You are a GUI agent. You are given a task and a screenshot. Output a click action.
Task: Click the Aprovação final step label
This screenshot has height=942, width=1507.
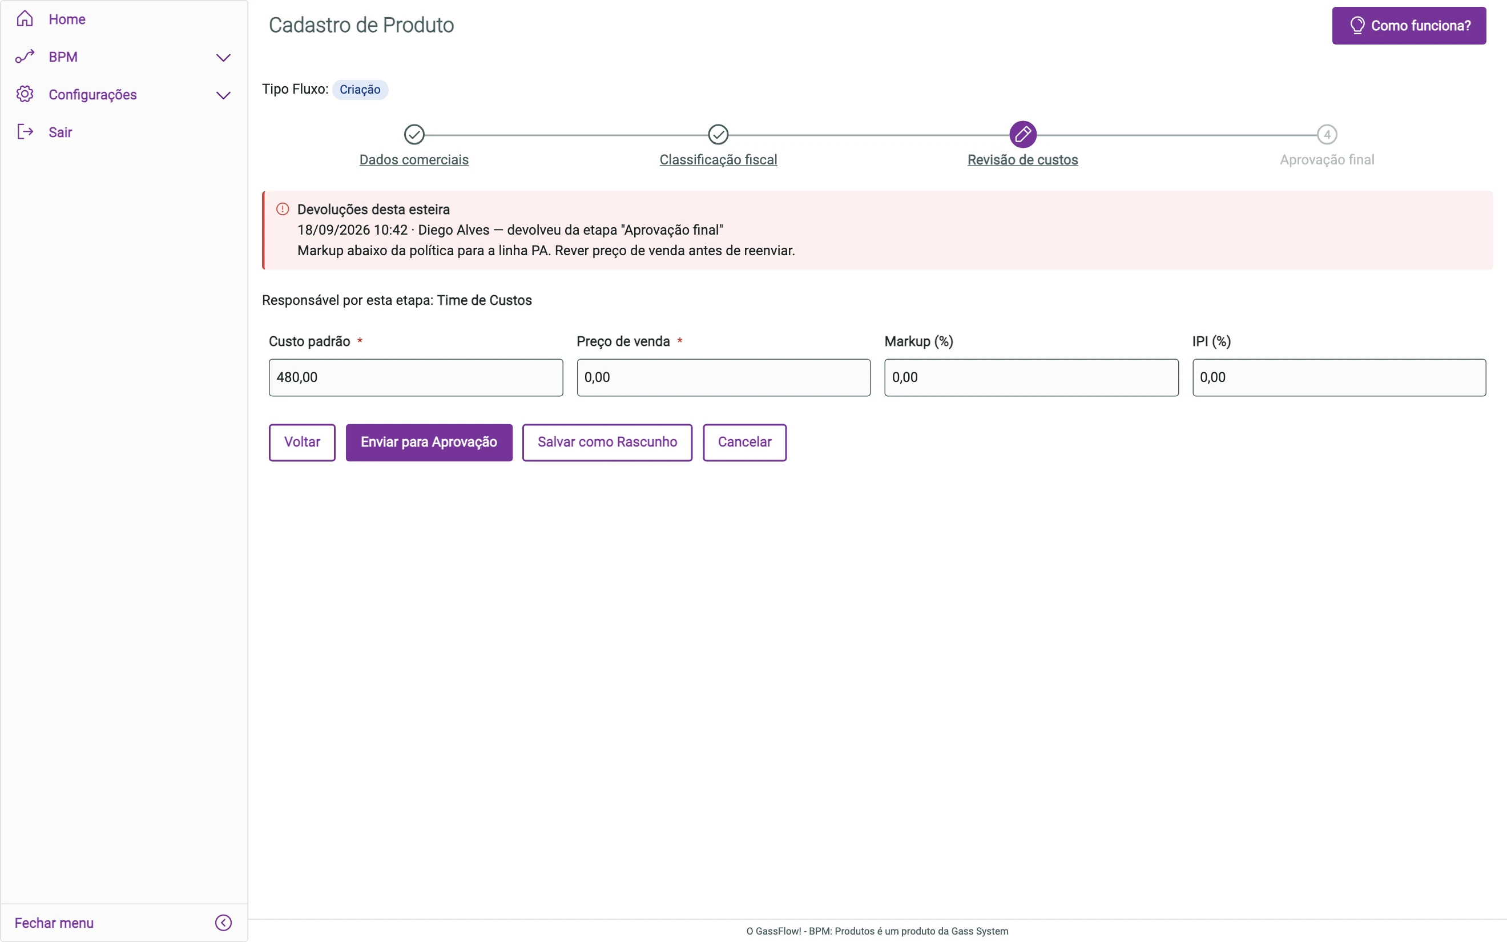tap(1327, 159)
